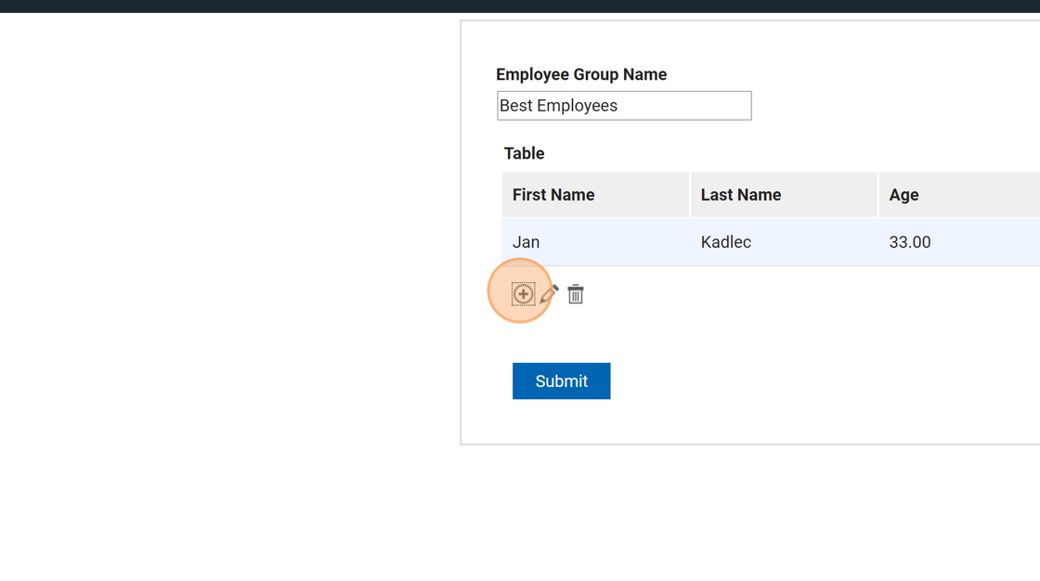Select the 33.00 age cell

coord(910,242)
